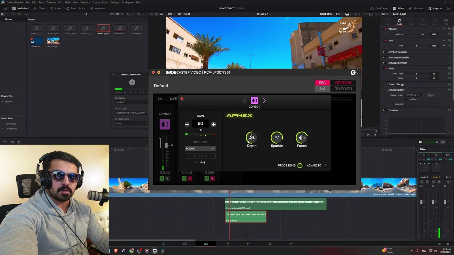Select the Audio tab in Inspector
Image resolution: width=454 pixels, height=255 pixels.
pyautogui.click(x=399, y=22)
